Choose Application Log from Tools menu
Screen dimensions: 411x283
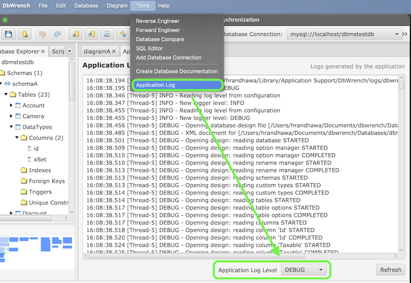coord(177,85)
